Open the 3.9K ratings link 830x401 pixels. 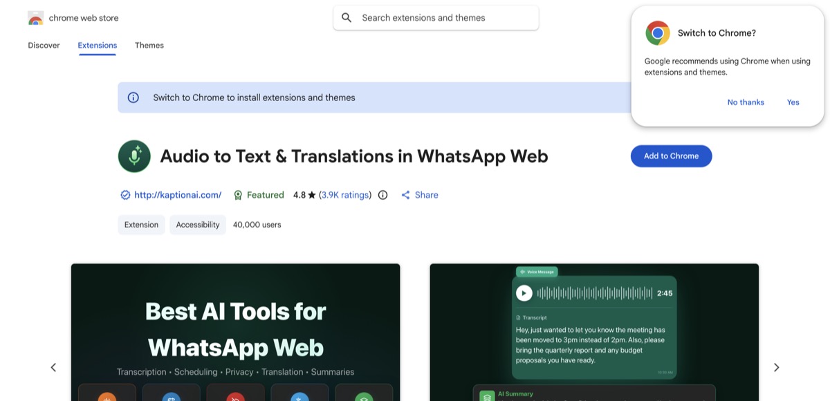click(345, 195)
